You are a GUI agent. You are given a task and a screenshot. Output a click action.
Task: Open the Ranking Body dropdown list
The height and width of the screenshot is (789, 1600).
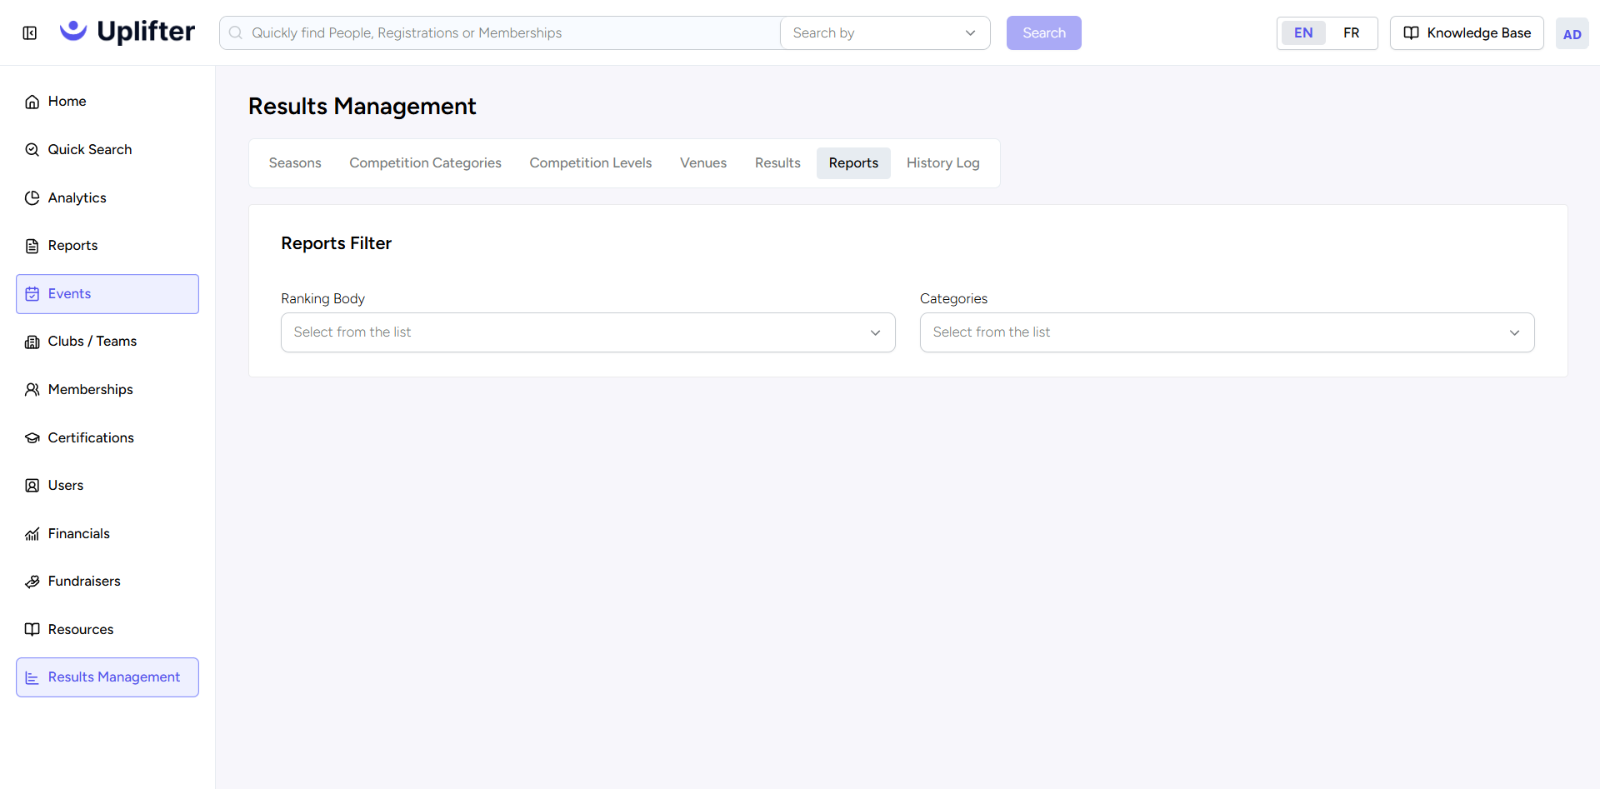pyautogui.click(x=588, y=332)
